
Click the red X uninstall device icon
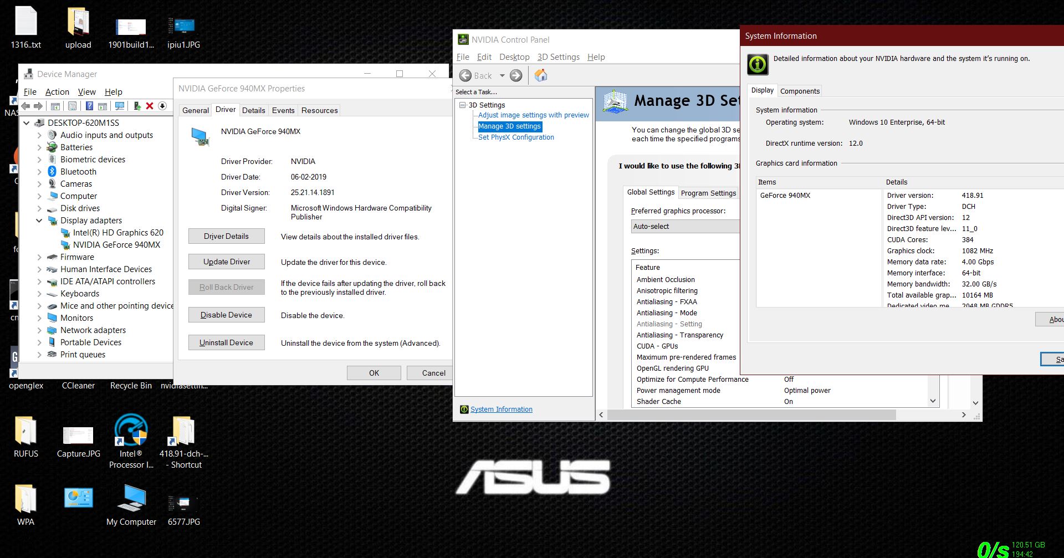[x=149, y=106]
